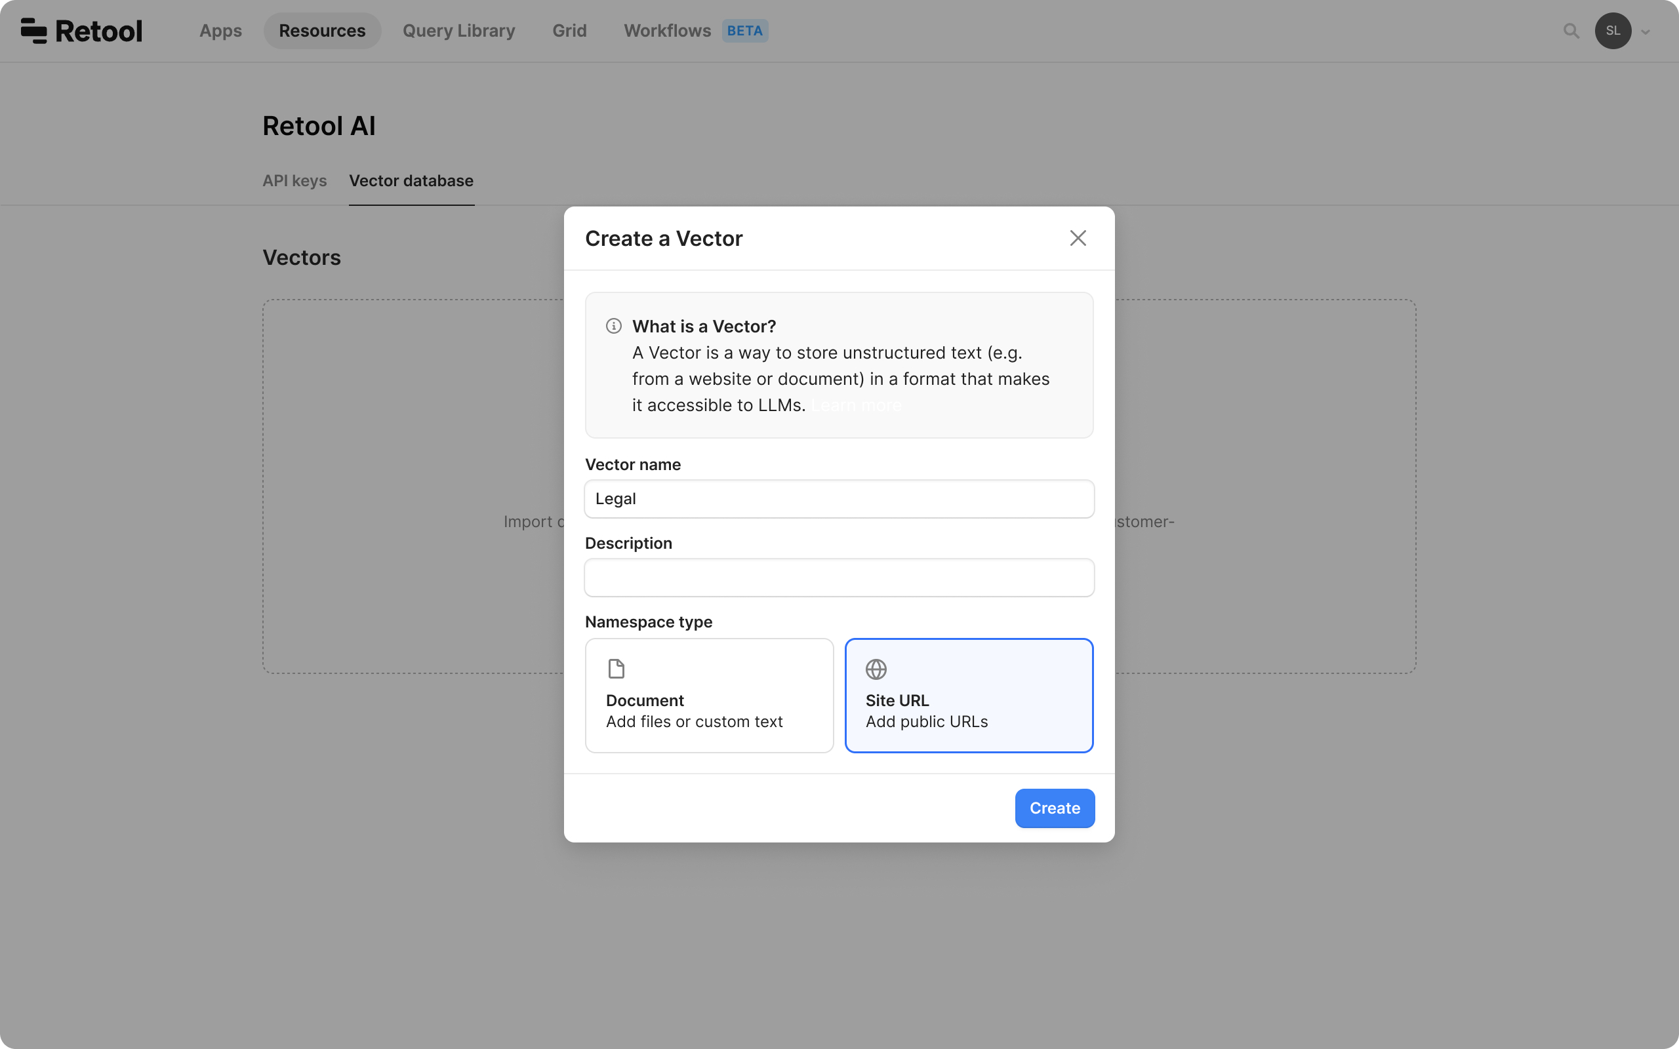Click the Document namespace type icon

615,669
